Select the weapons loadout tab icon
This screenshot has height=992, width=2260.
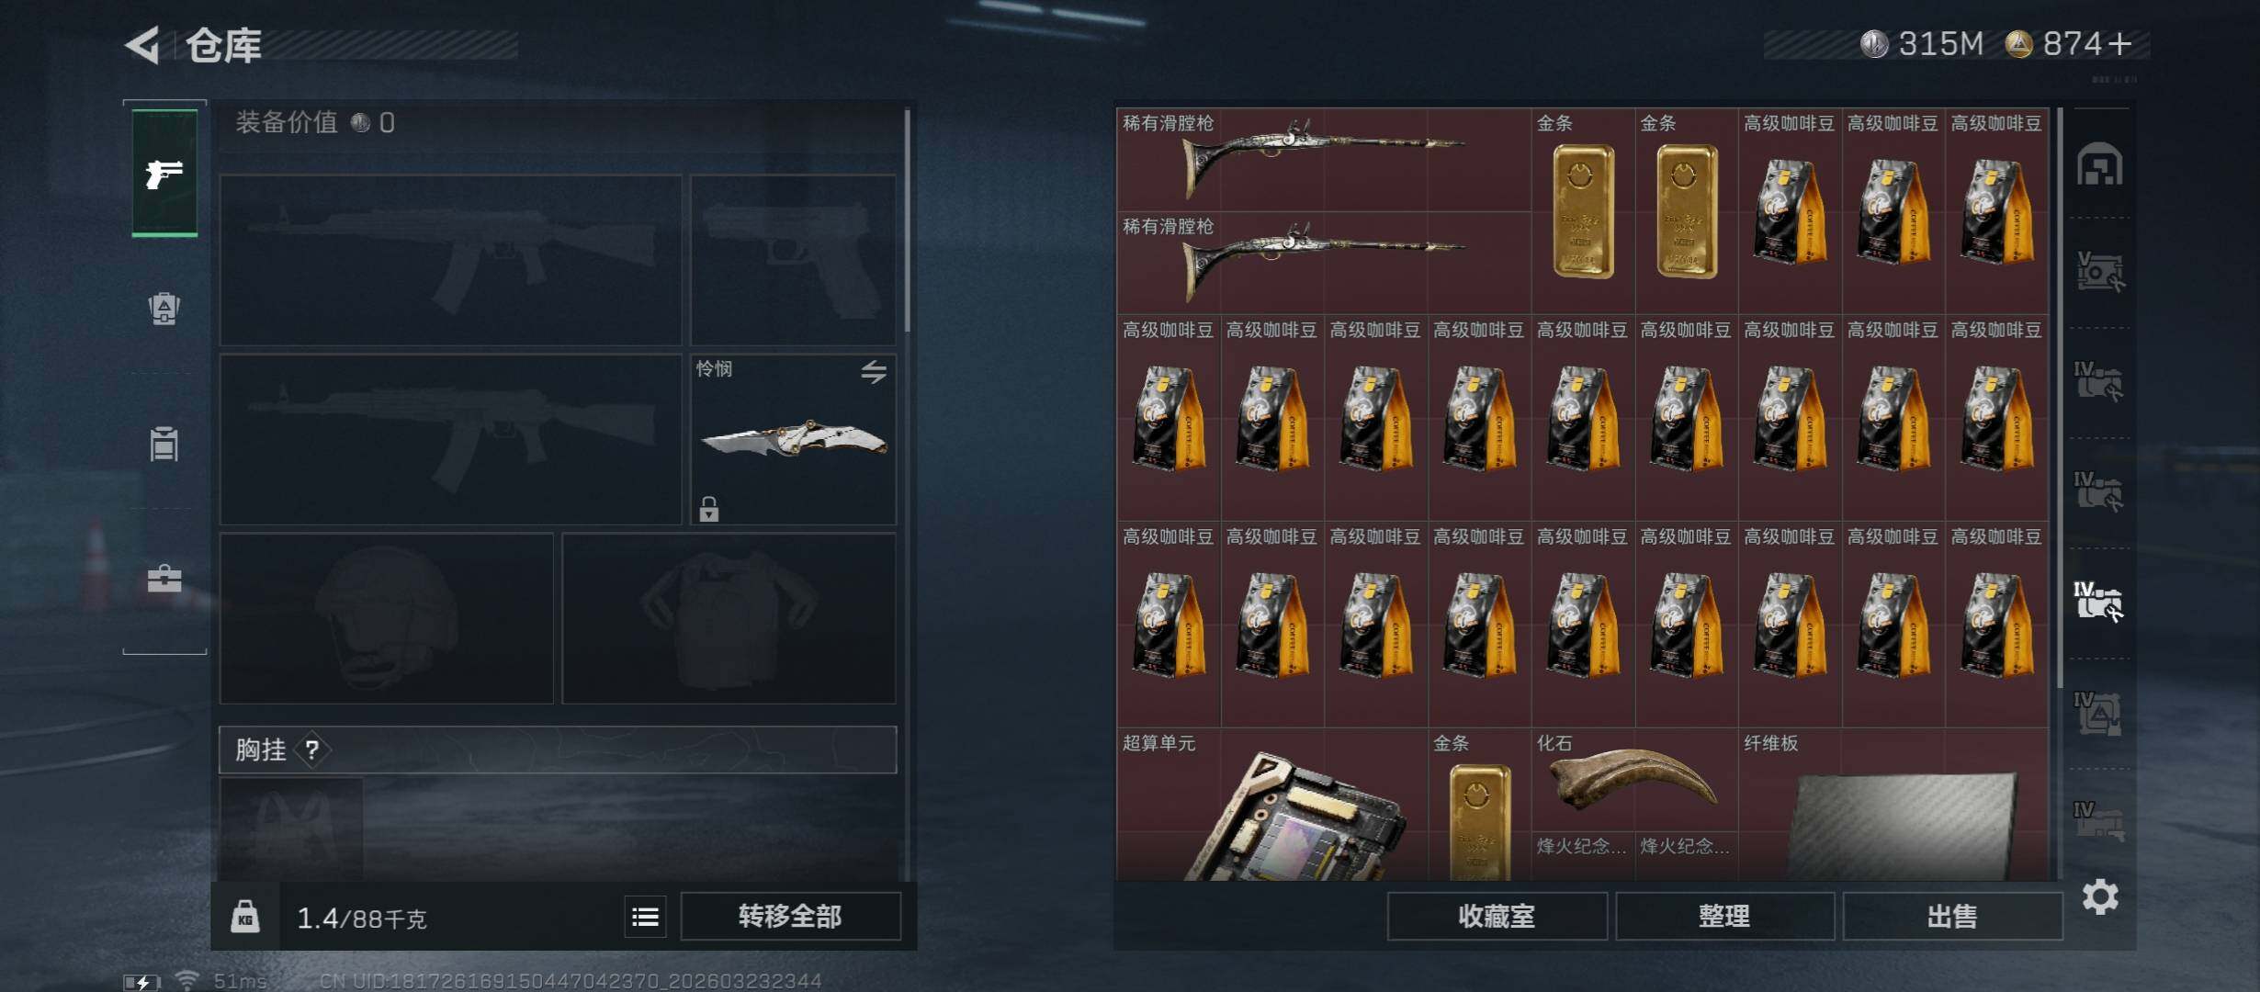coord(164,173)
